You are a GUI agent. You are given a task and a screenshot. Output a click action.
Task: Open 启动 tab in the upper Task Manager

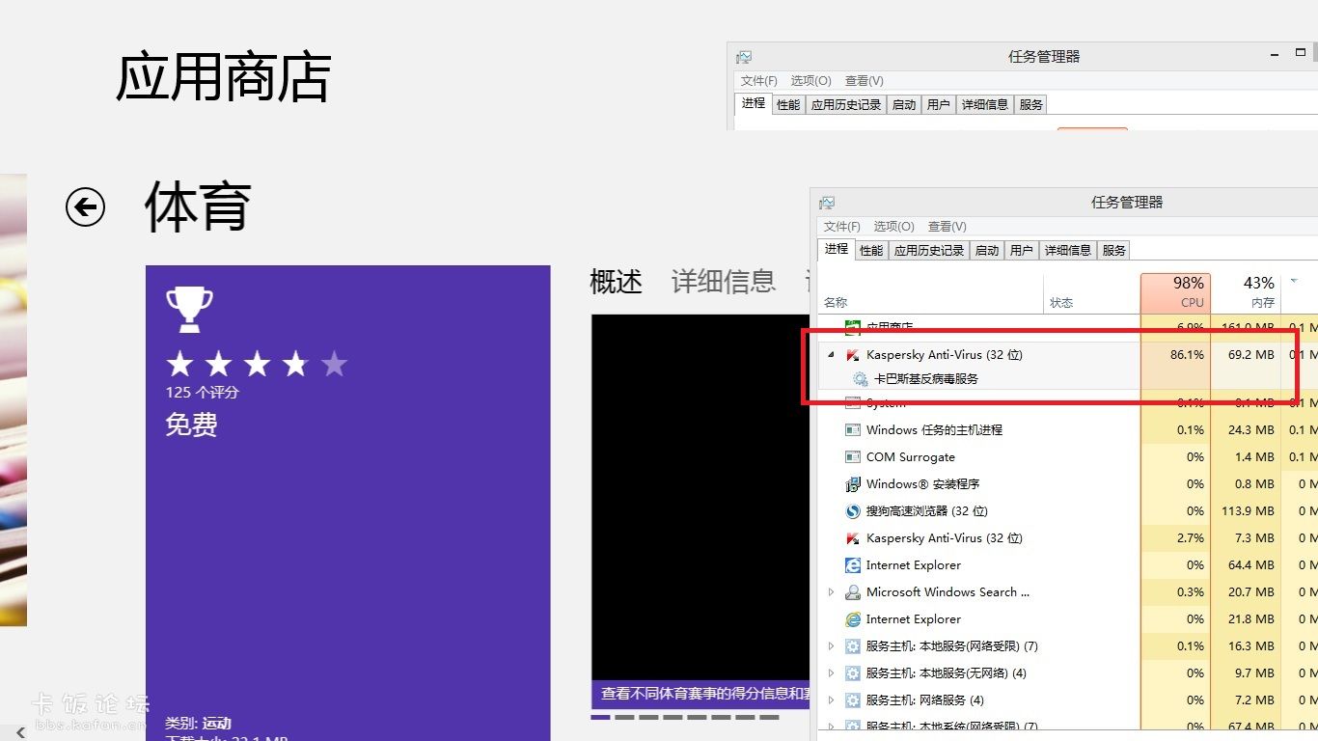tap(904, 105)
